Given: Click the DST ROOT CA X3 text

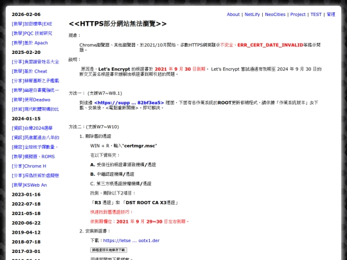Looking at the screenshot, I should [146, 203].
